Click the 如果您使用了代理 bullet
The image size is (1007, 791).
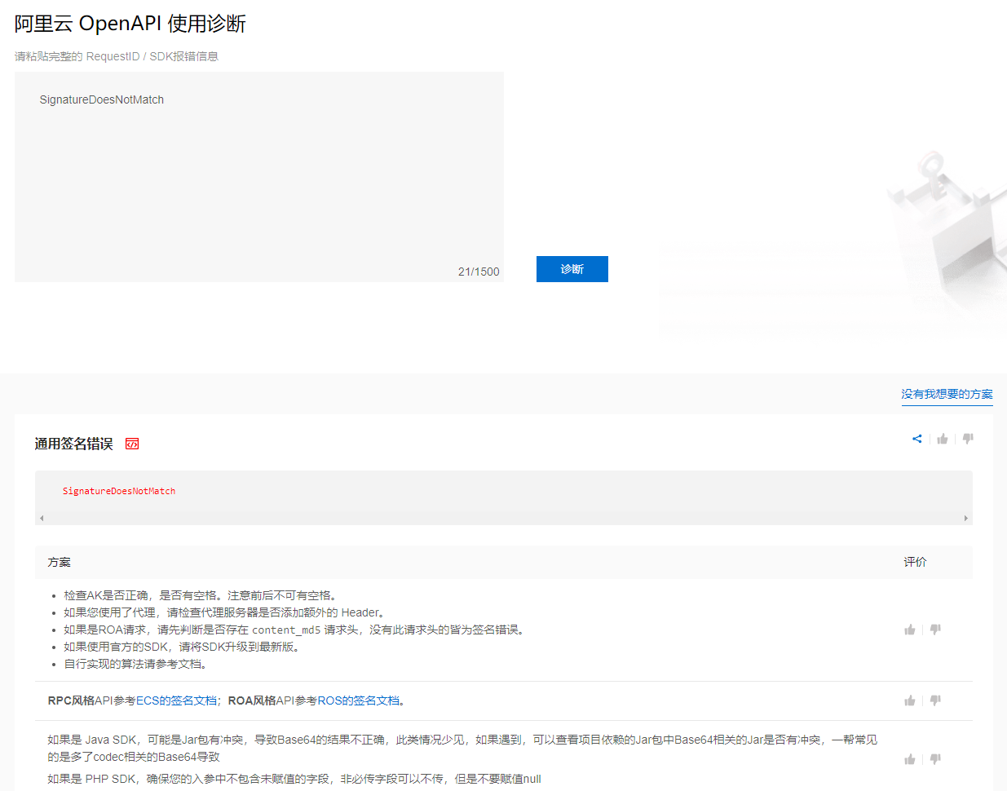(x=224, y=612)
